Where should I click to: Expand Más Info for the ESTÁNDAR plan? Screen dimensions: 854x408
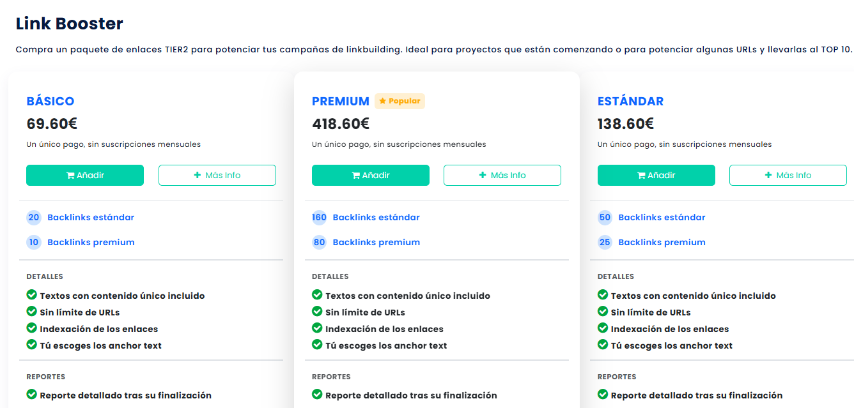788,176
